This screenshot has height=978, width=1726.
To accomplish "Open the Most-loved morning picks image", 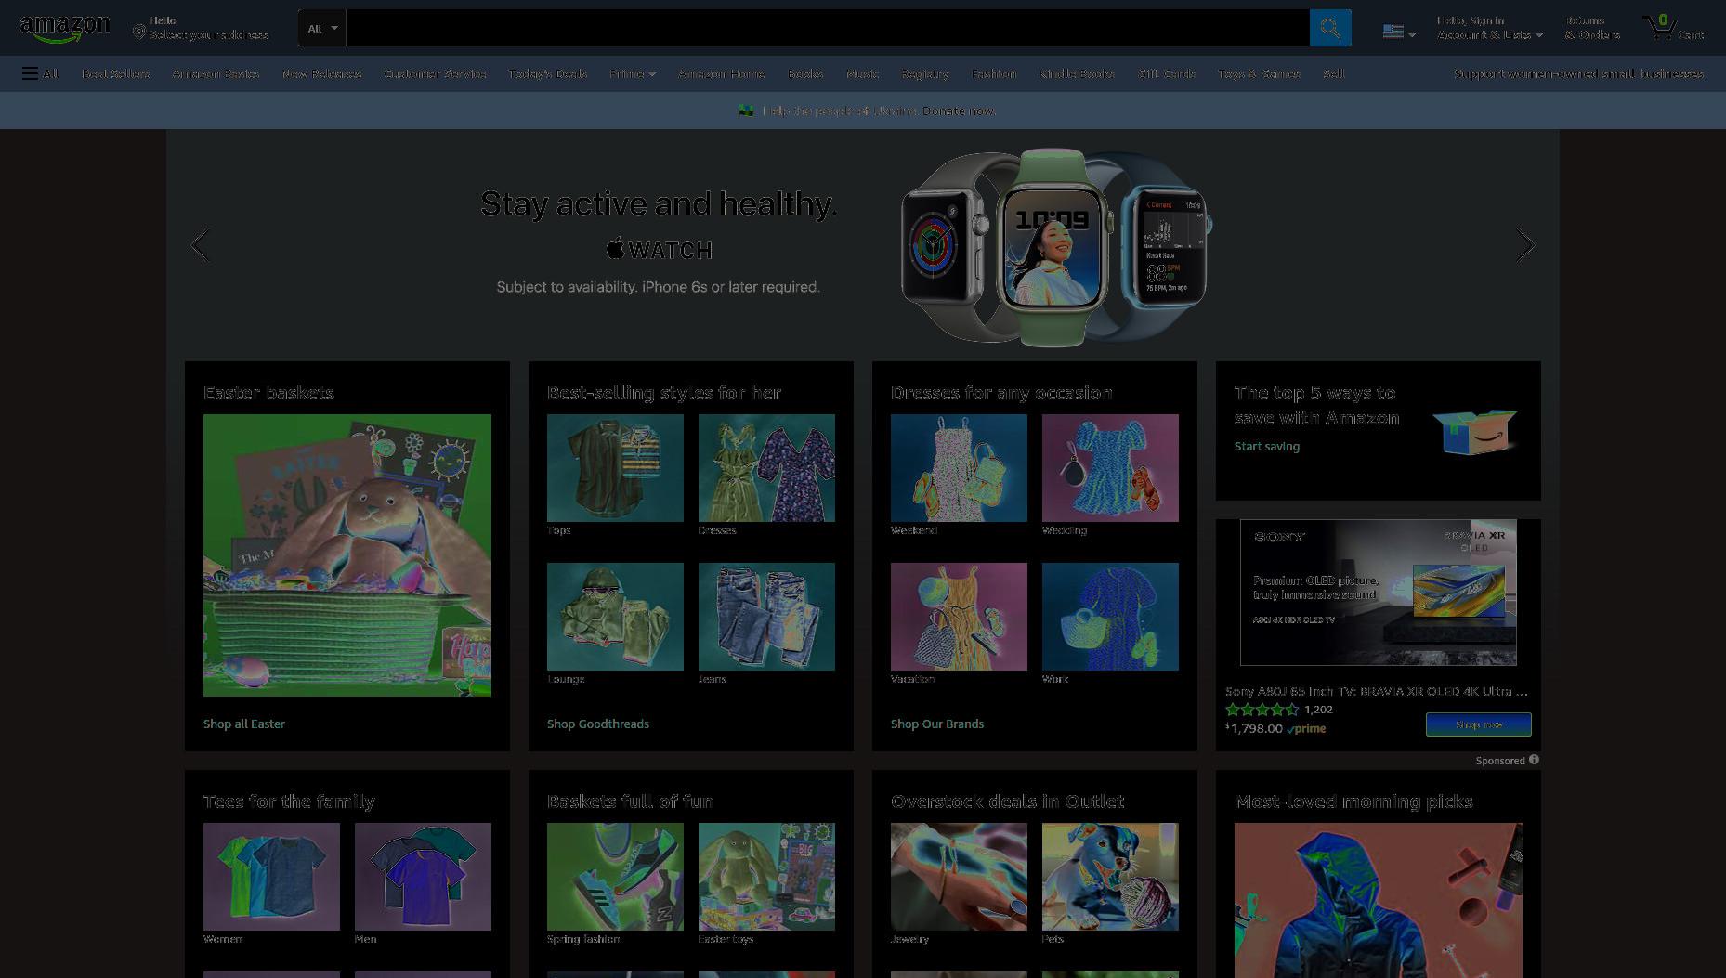I will click(1379, 900).
